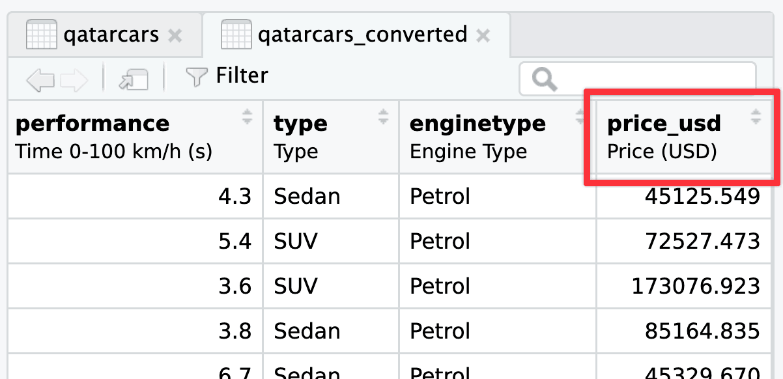Select the qatarcars_converted tab label
Screen dimensions: 783x379
[362, 35]
